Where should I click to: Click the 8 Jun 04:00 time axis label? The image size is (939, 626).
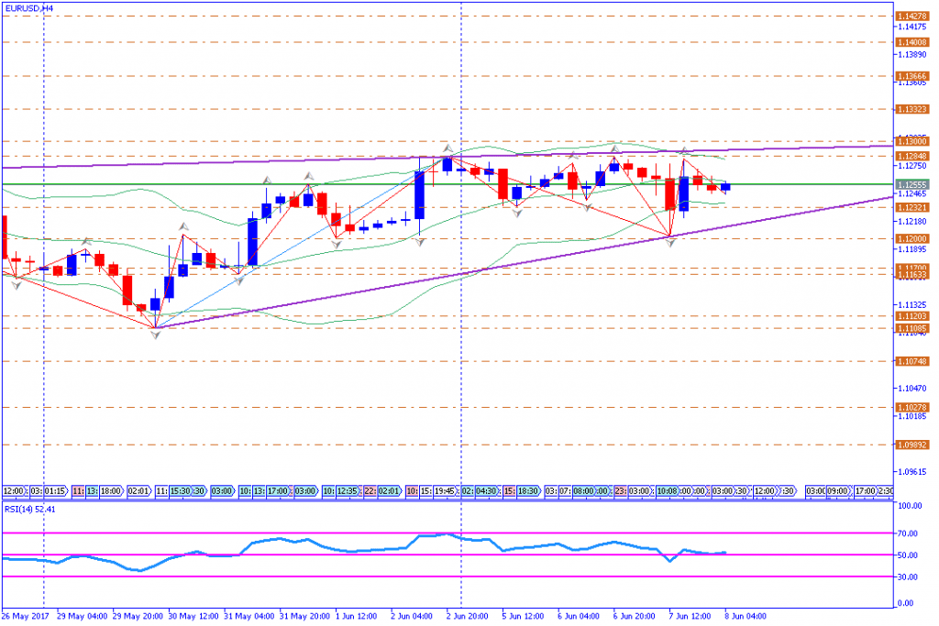tap(745, 615)
